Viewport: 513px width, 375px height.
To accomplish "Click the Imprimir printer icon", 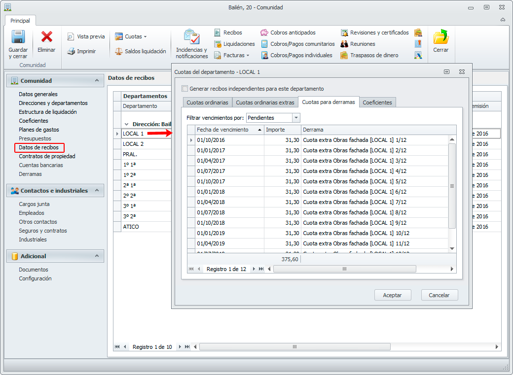I will [x=71, y=51].
